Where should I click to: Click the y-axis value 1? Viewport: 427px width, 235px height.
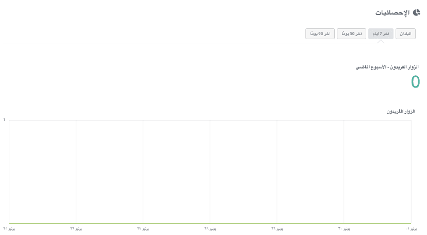(x=4, y=120)
